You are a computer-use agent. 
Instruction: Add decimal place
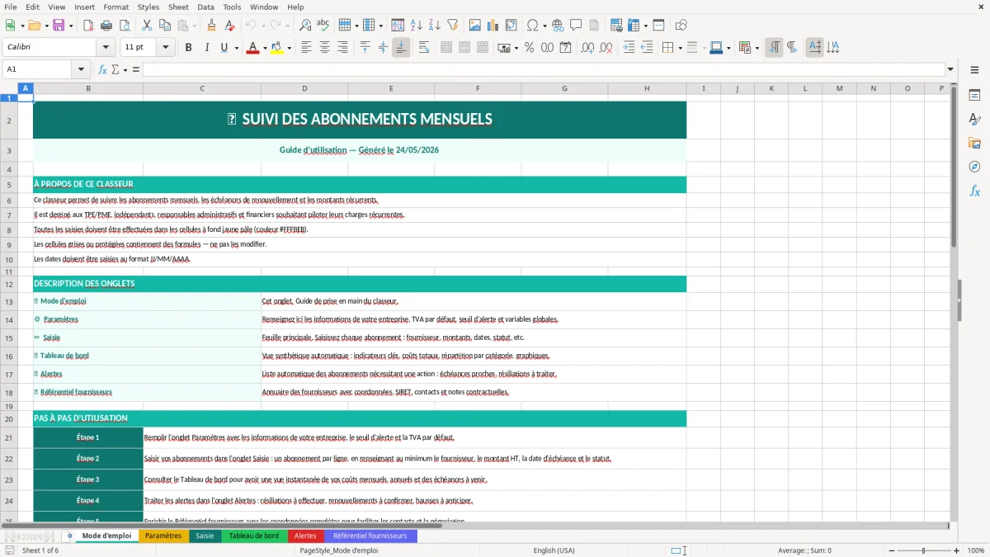click(x=587, y=48)
